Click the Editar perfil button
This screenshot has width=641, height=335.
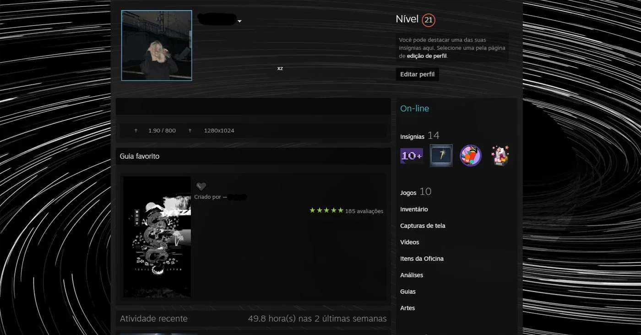pyautogui.click(x=417, y=74)
